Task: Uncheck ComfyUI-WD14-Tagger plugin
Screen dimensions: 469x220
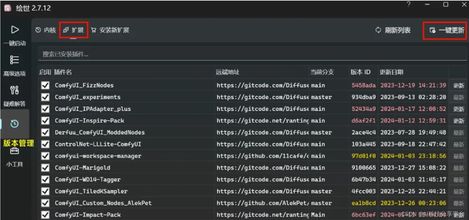Action: pyautogui.click(x=45, y=180)
